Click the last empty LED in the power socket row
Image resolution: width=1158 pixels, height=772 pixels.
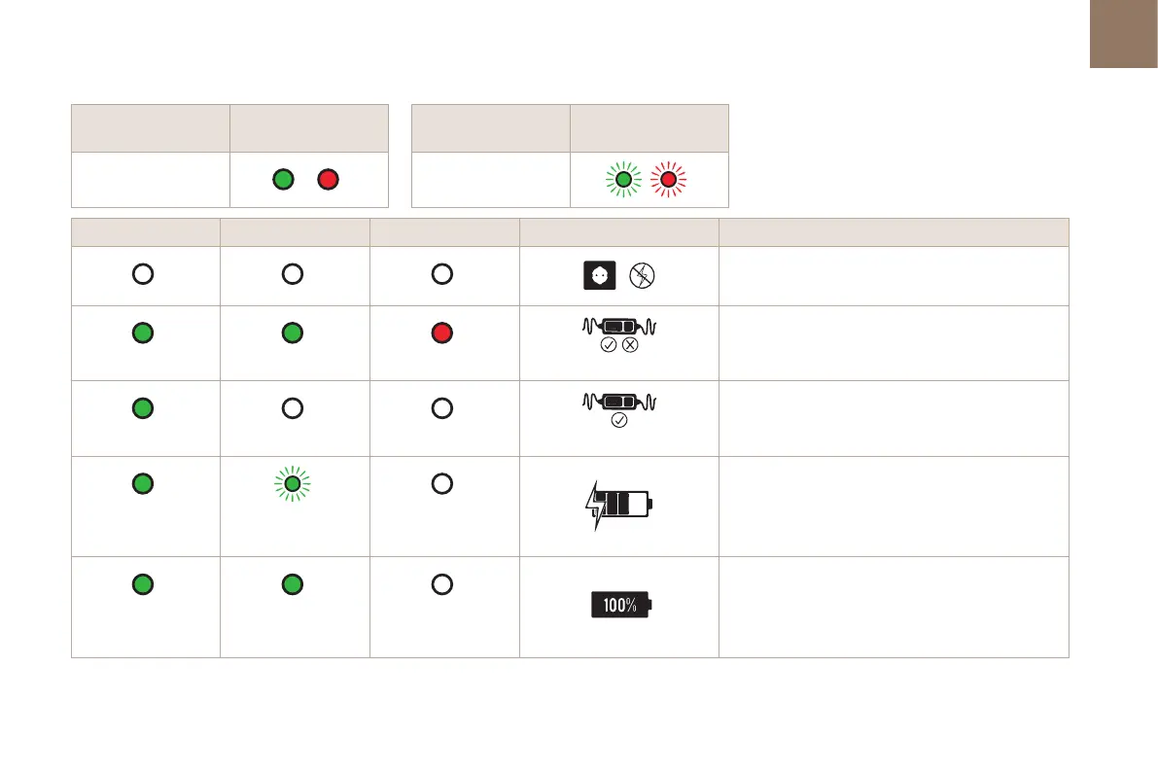tap(441, 274)
